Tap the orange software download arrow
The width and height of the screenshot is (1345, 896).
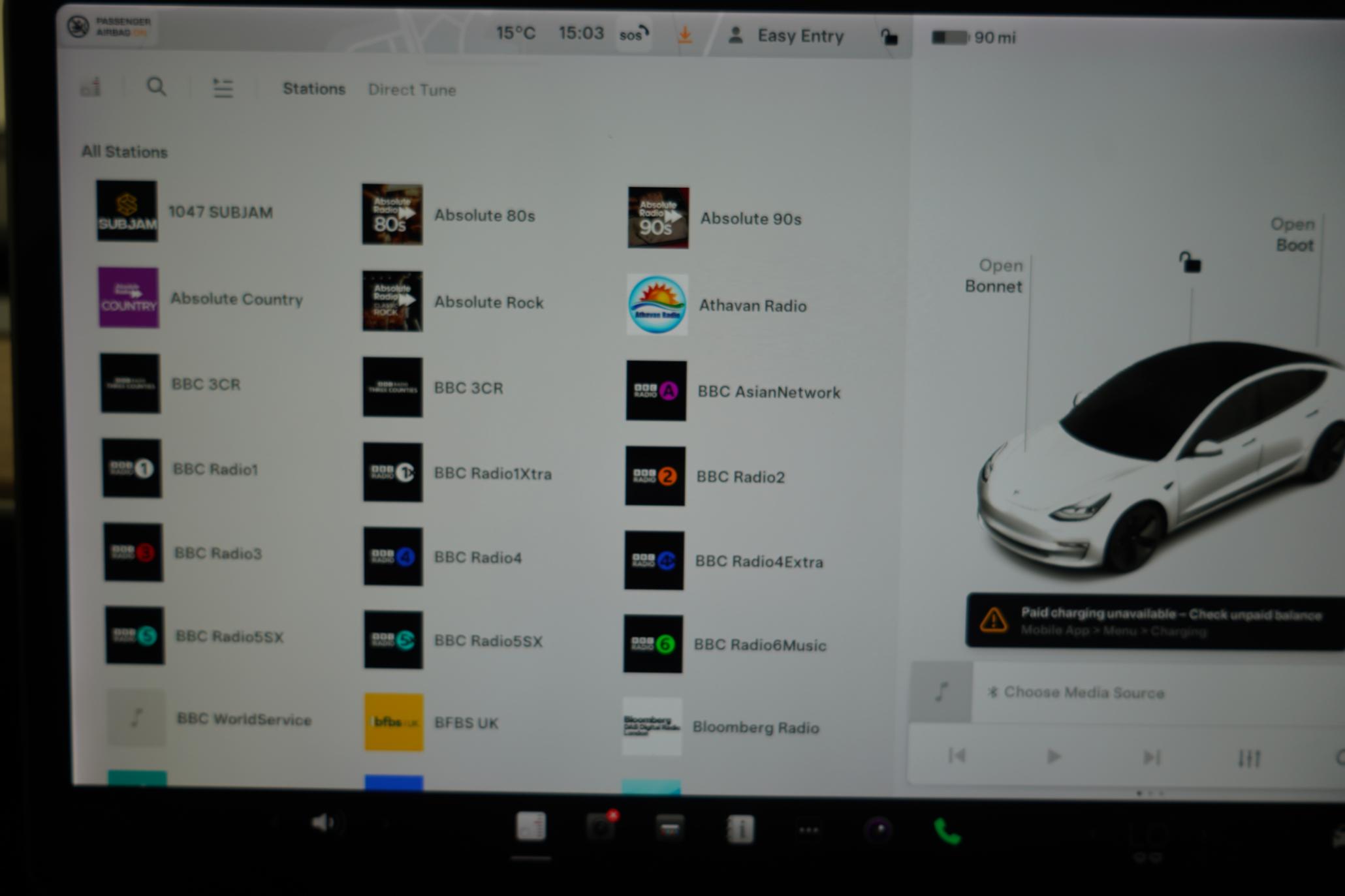coord(685,35)
